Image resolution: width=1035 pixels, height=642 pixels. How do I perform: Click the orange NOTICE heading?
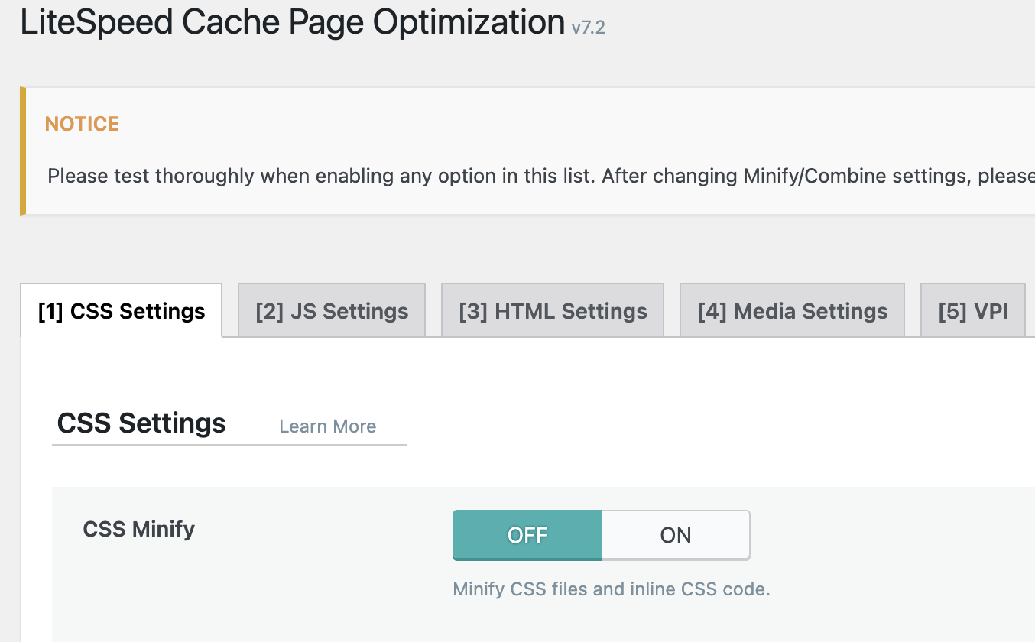click(x=82, y=124)
